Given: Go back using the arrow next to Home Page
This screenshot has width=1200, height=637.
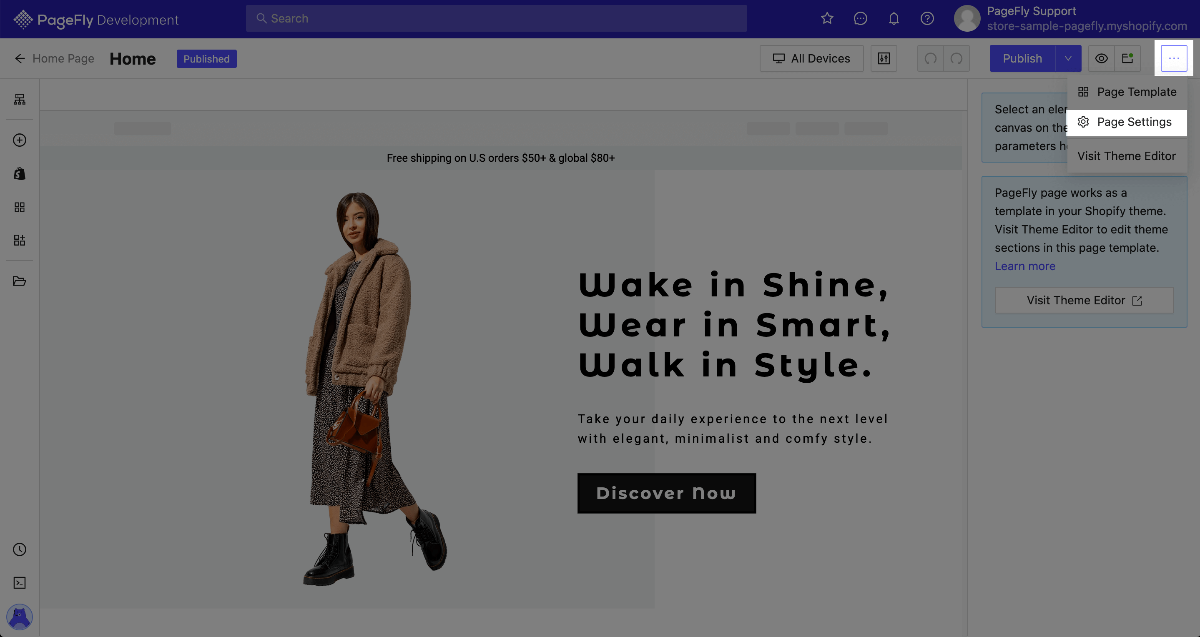Looking at the screenshot, I should pyautogui.click(x=20, y=59).
